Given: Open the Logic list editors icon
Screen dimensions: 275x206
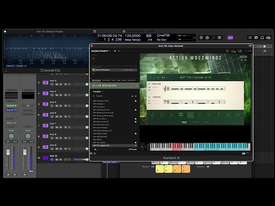Looking at the screenshot, I should pos(250,38).
